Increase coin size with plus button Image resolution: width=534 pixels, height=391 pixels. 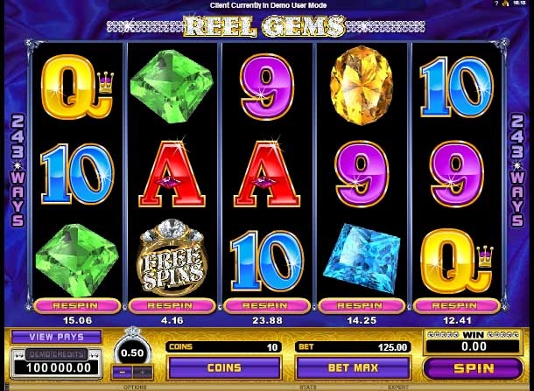point(143,373)
